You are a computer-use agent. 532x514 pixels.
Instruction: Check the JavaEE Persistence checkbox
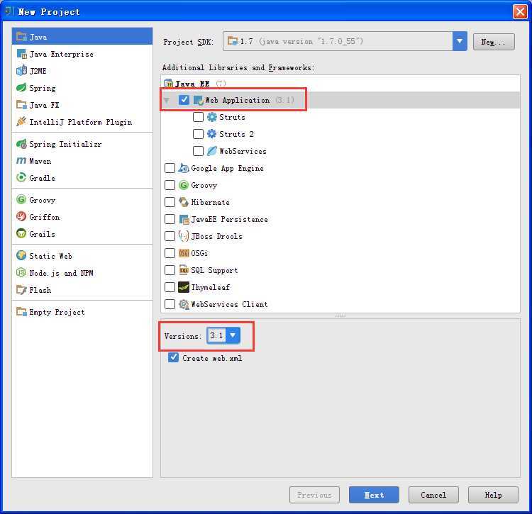pyautogui.click(x=170, y=219)
